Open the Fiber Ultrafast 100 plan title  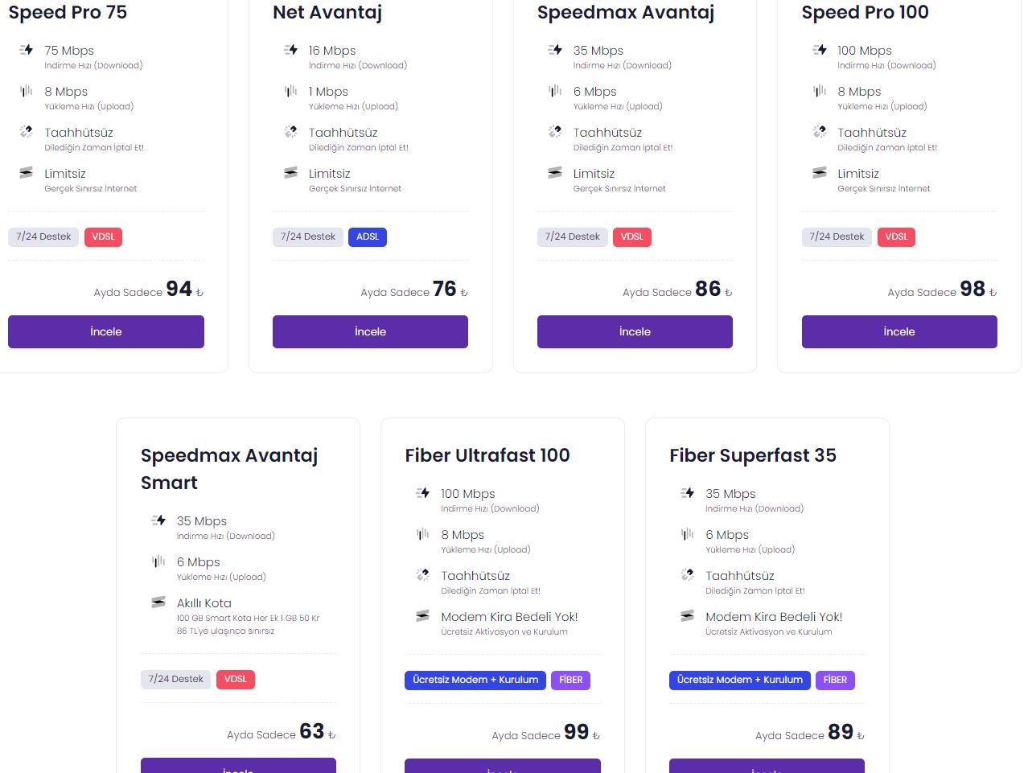click(x=487, y=455)
